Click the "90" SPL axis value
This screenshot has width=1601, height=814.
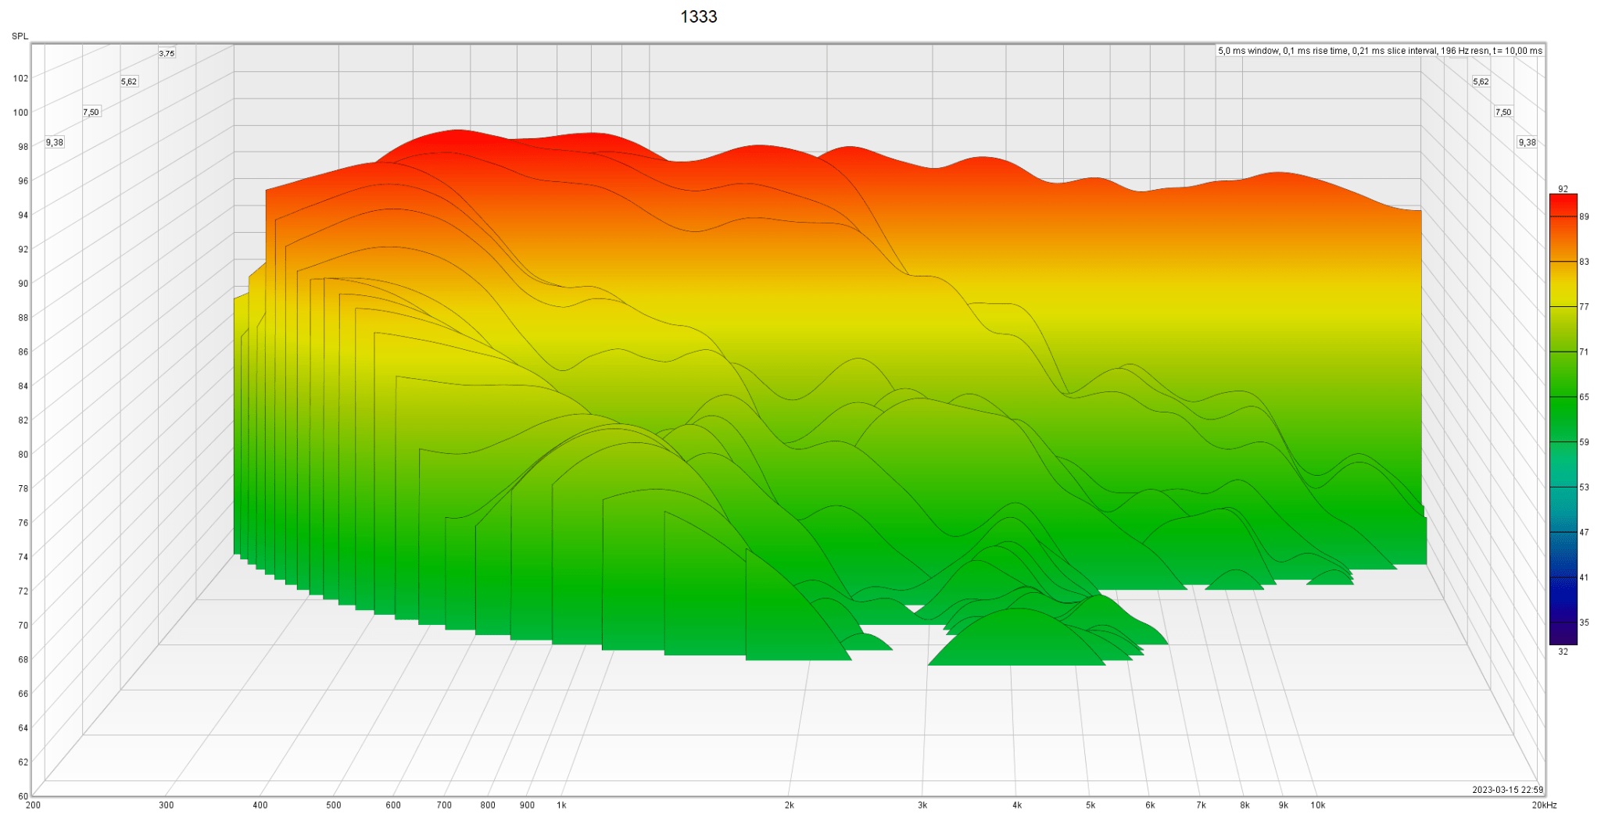coord(23,284)
